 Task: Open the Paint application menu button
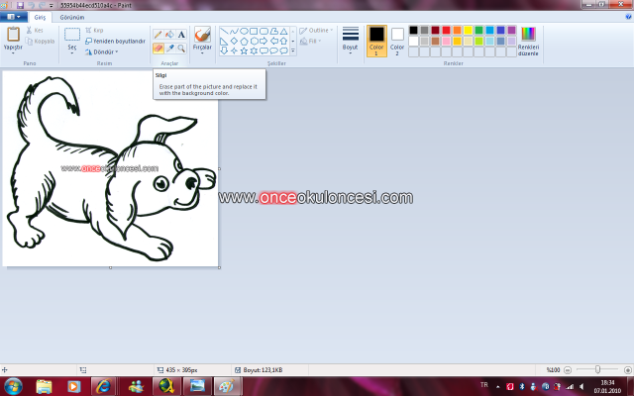(x=14, y=18)
